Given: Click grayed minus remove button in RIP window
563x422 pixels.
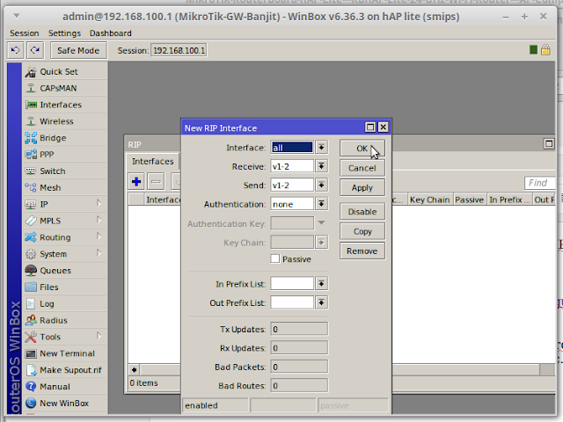Looking at the screenshot, I should tap(156, 182).
